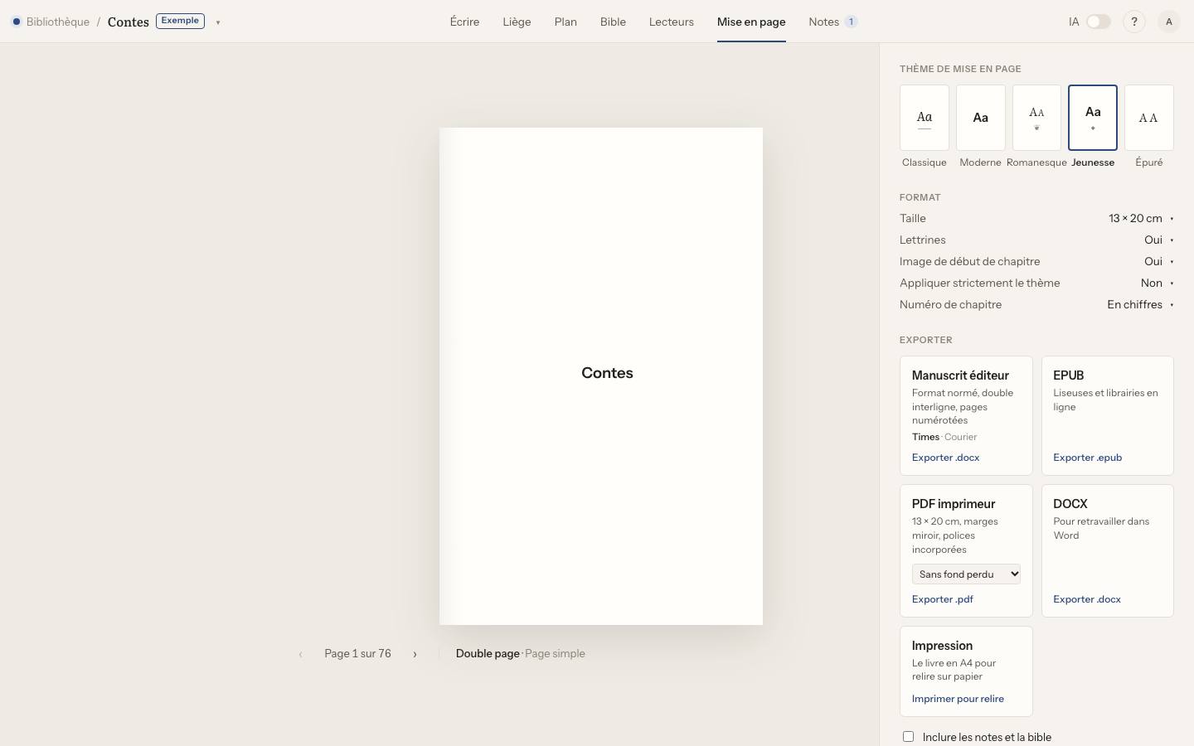
Task: Click the Contes title page preview
Action: (601, 376)
